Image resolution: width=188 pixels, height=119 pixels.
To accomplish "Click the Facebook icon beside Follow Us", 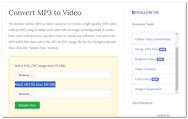I will click(x=133, y=13).
